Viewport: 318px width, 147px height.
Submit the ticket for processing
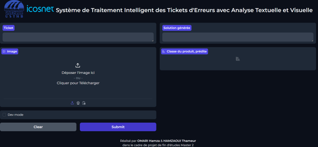(118, 127)
